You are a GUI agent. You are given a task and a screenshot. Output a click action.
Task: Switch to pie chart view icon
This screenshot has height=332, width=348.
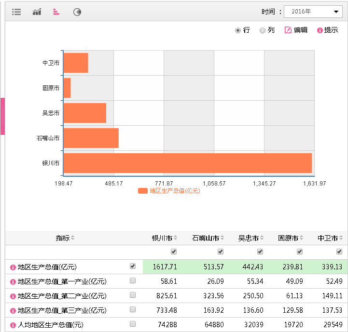coord(77,12)
